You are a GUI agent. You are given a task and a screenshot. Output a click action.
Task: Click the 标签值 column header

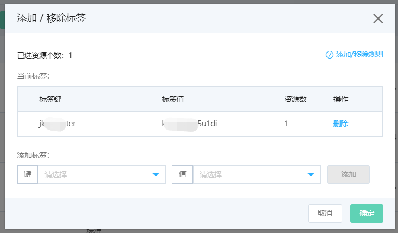[173, 99]
